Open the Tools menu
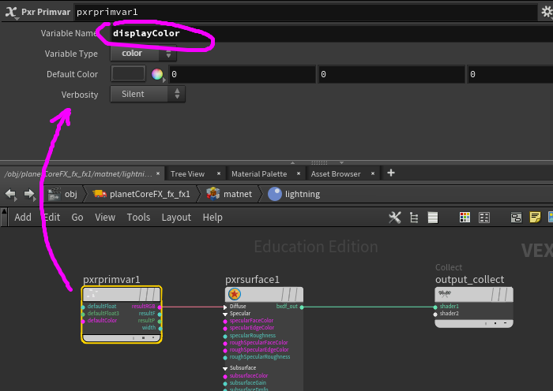 click(138, 217)
